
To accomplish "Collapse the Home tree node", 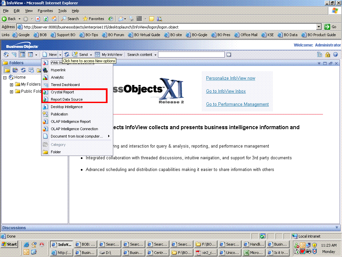I will click(x=5, y=78).
